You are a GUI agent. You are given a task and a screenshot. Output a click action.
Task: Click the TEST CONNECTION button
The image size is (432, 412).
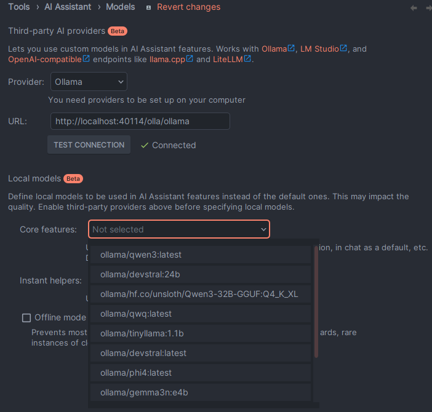89,145
